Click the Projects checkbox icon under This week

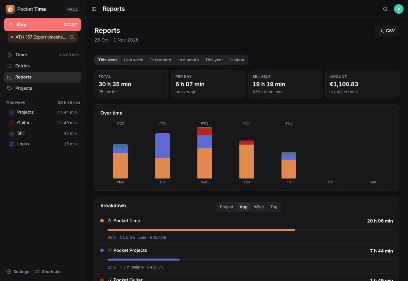(x=11, y=112)
